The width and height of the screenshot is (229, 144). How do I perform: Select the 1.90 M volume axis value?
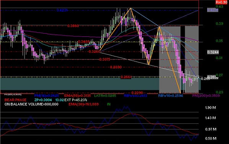tap(211, 108)
